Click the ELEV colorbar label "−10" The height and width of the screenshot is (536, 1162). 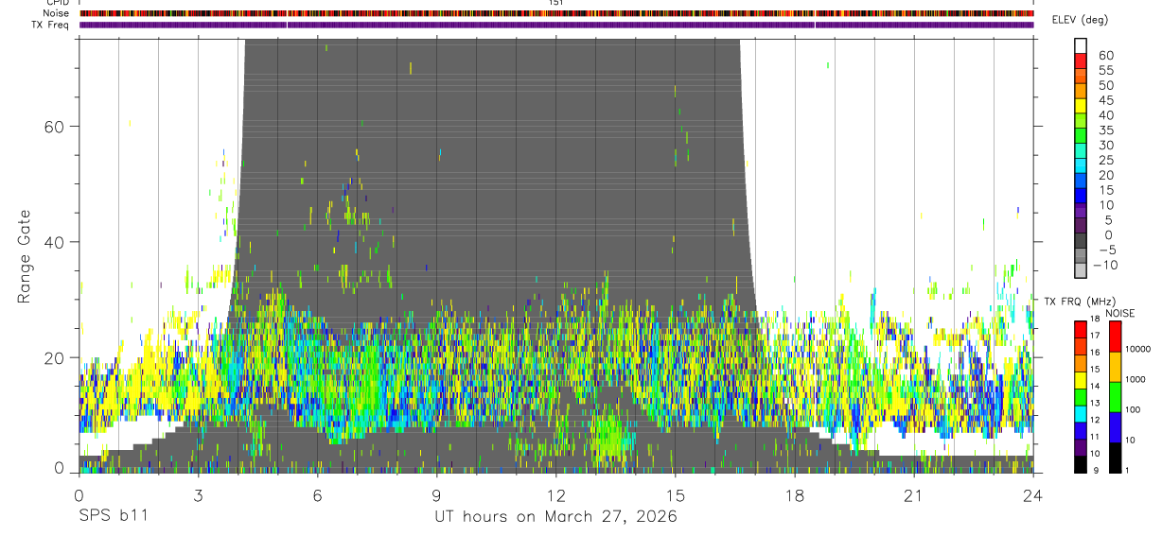click(x=1108, y=266)
